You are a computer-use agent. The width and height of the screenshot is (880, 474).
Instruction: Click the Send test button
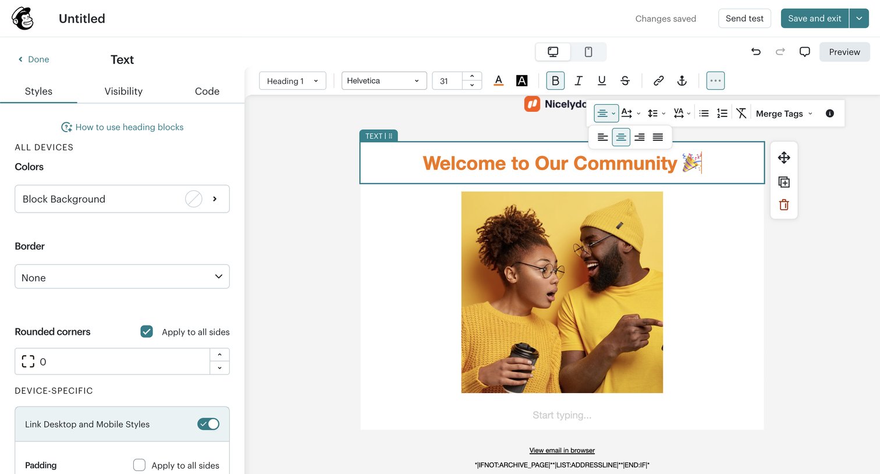point(744,19)
